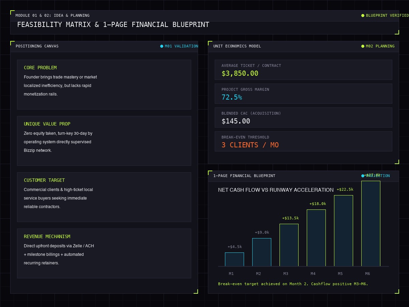Image resolution: width=409 pixels, height=307 pixels.
Task: Click the cyan dot in the Financial Blueprint header
Action: click(363, 176)
